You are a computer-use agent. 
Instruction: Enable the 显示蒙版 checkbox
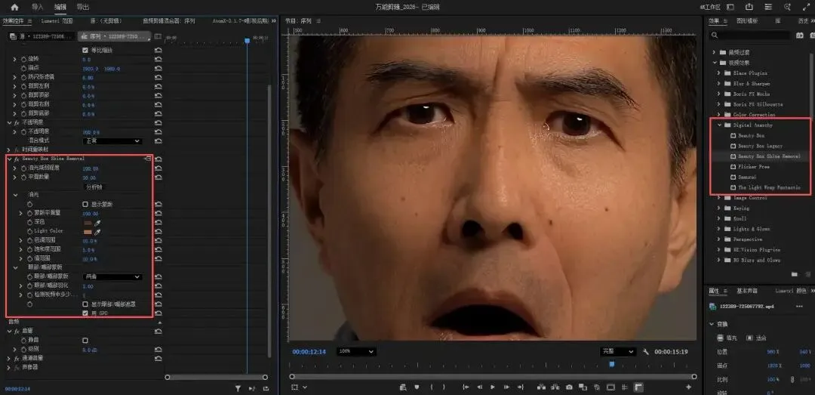click(x=85, y=204)
